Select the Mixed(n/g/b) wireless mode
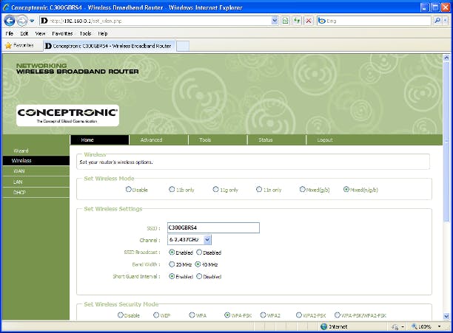 pos(346,189)
